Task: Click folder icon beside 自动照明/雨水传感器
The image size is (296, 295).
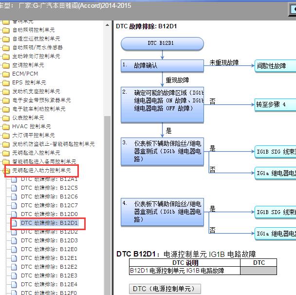Action: 6,48
